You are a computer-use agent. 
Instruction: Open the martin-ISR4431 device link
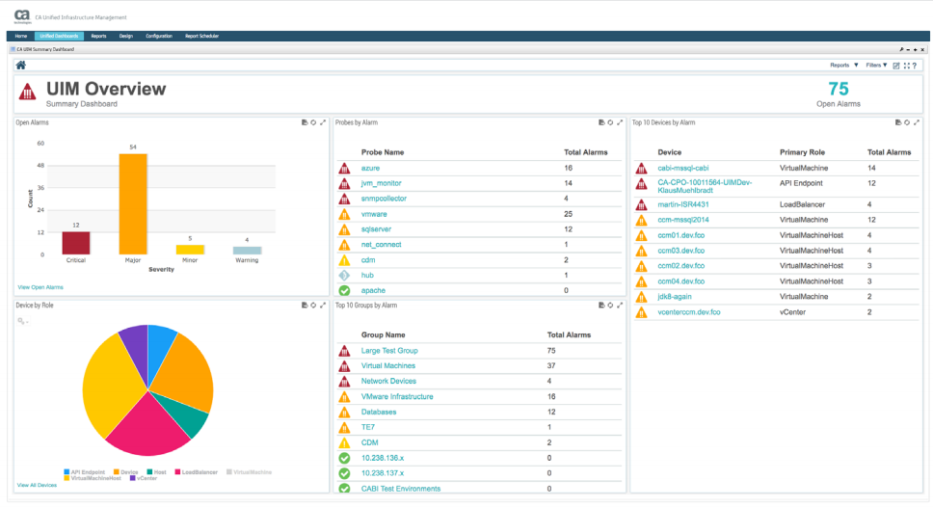pos(683,204)
